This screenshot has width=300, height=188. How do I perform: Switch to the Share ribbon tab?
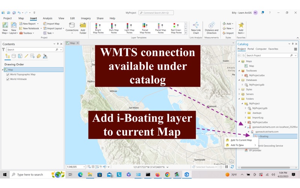pos(100,18)
